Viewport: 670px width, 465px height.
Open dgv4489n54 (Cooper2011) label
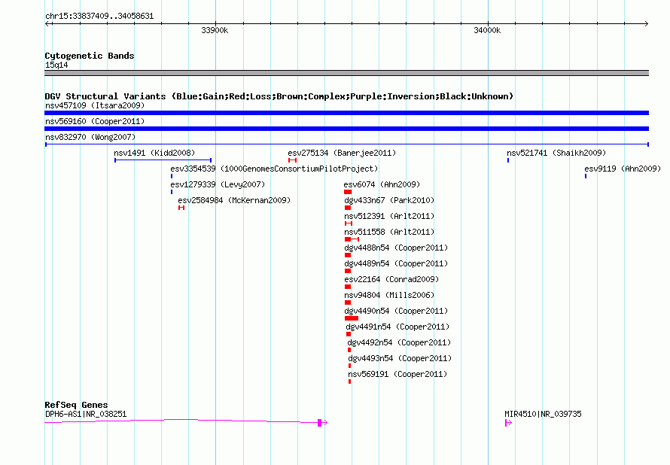pyautogui.click(x=396, y=263)
